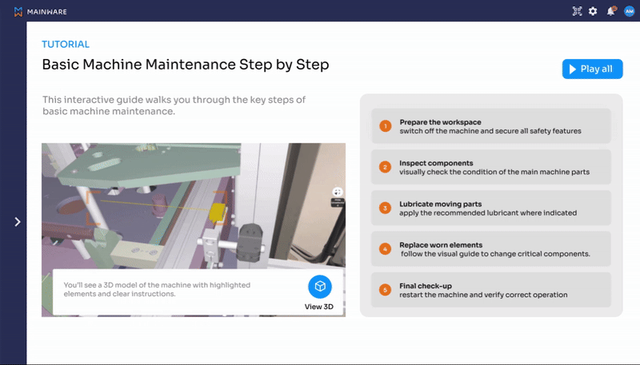This screenshot has width=640, height=365.
Task: Click 'restart the machine and verify correct operation'
Action: point(483,295)
